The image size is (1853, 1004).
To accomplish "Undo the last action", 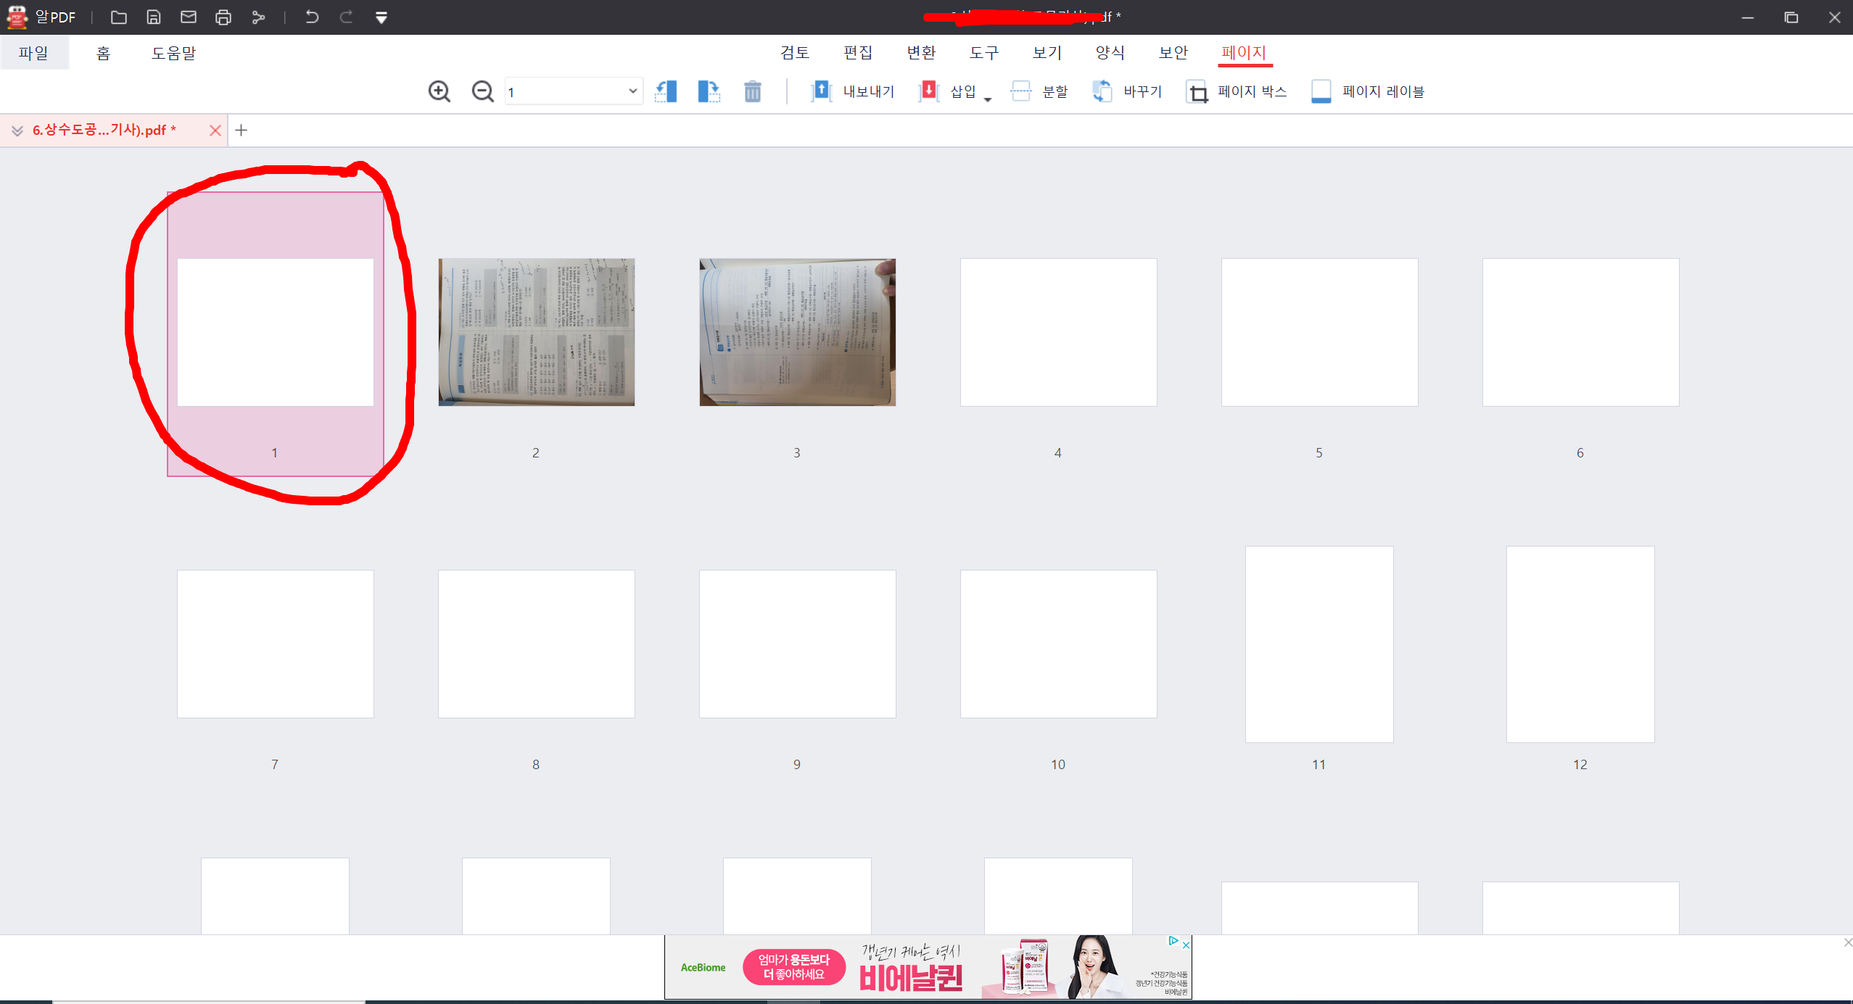I will pos(312,17).
